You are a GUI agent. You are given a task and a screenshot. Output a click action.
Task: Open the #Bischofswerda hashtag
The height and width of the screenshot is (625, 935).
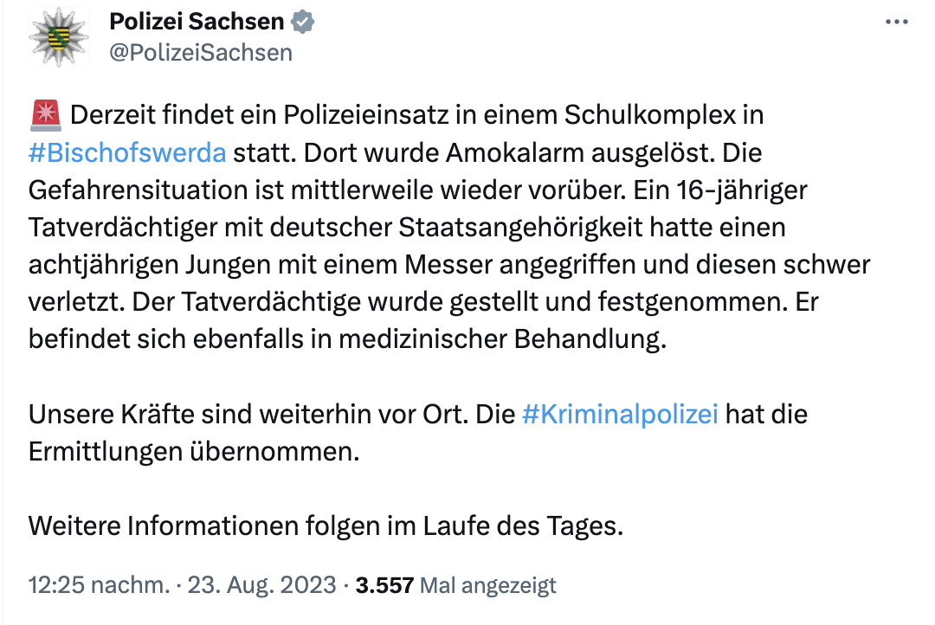(127, 153)
